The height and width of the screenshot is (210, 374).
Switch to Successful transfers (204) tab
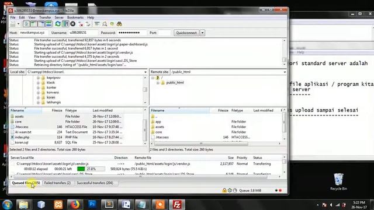[95, 183]
